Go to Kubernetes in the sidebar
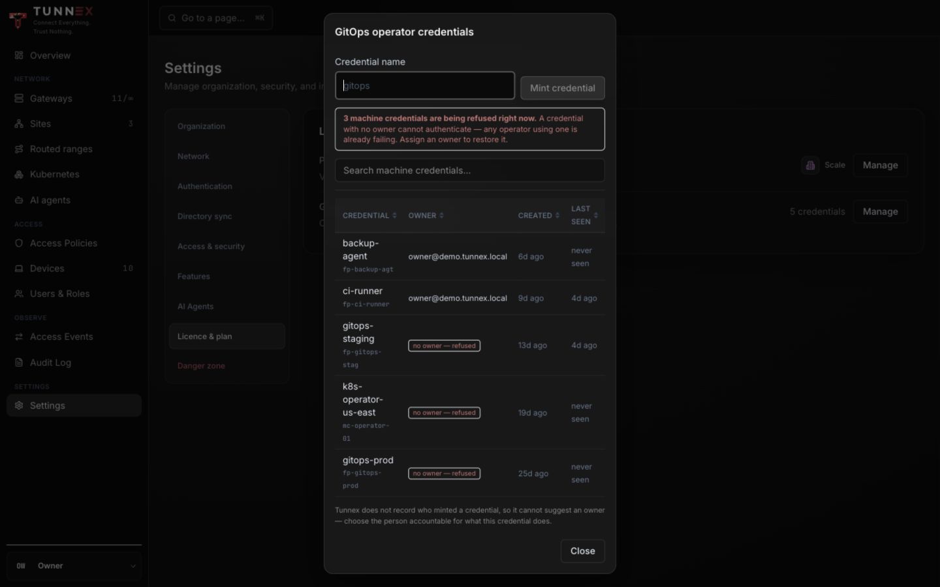 (74, 175)
